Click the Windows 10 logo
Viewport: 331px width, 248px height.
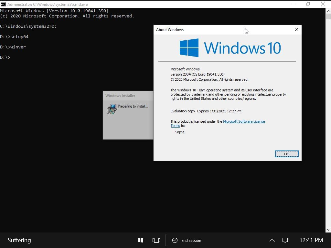point(230,48)
